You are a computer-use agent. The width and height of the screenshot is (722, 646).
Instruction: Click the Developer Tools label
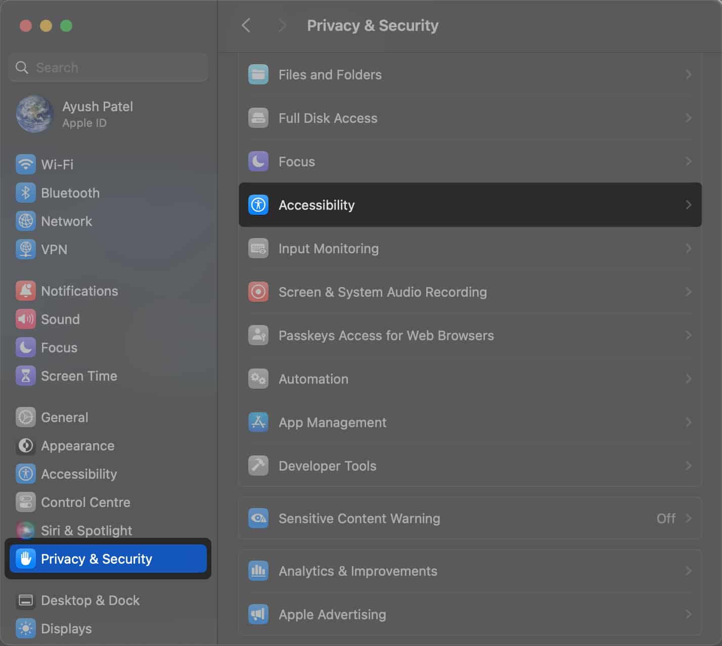coord(328,466)
